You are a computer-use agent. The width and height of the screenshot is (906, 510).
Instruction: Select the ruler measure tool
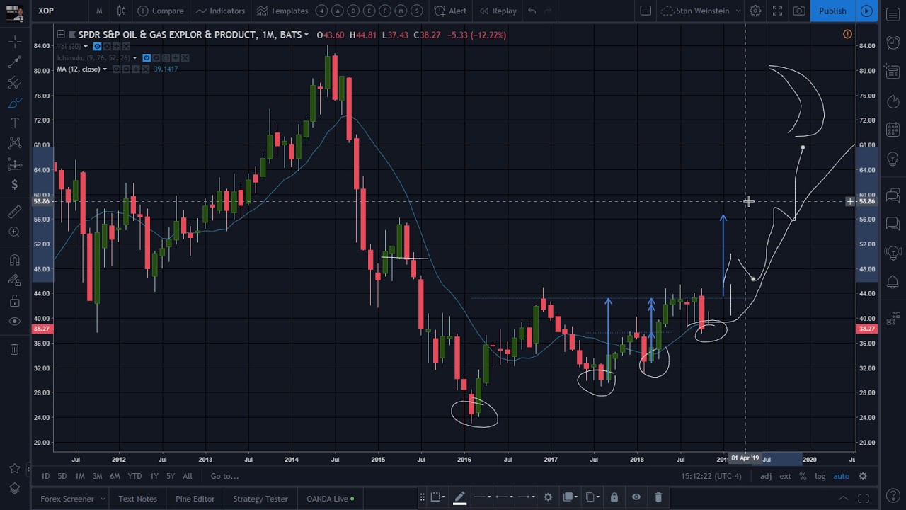pos(14,211)
